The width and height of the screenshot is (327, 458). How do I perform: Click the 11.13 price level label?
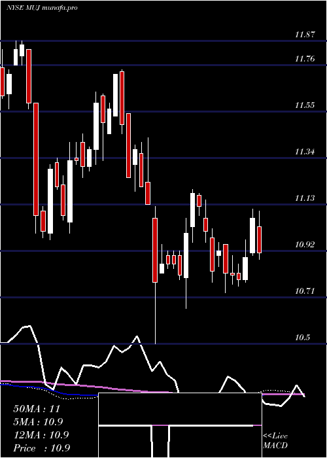click(x=305, y=198)
